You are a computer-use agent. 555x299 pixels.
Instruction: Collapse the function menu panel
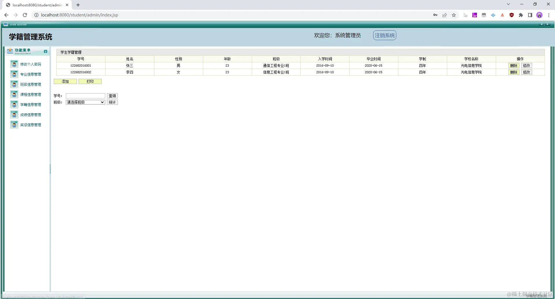(45, 51)
